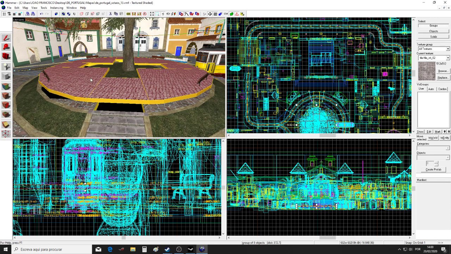Toggle select-by-handles mode

click(152, 14)
